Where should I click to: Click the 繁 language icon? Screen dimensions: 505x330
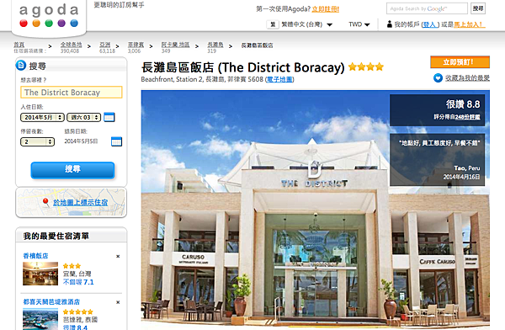point(273,24)
